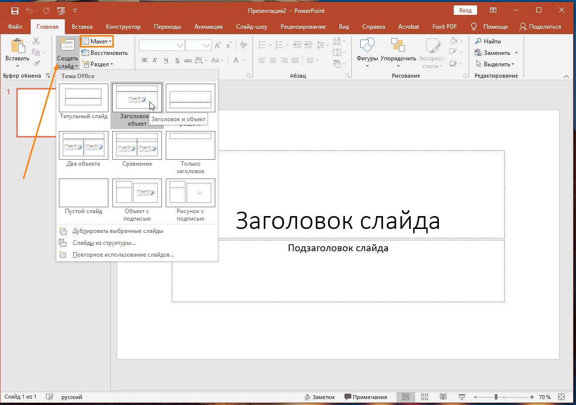Click Слайды из структуры menu item
Image resolution: width=576 pixels, height=405 pixels.
[x=137, y=243]
